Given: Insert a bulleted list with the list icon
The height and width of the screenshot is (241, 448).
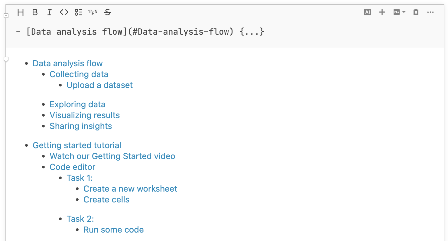Looking at the screenshot, I should click(78, 12).
